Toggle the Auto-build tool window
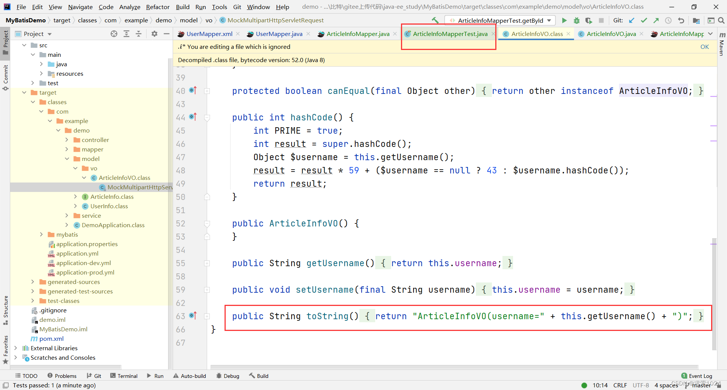Screen dimensions: 727x390 click(190, 376)
